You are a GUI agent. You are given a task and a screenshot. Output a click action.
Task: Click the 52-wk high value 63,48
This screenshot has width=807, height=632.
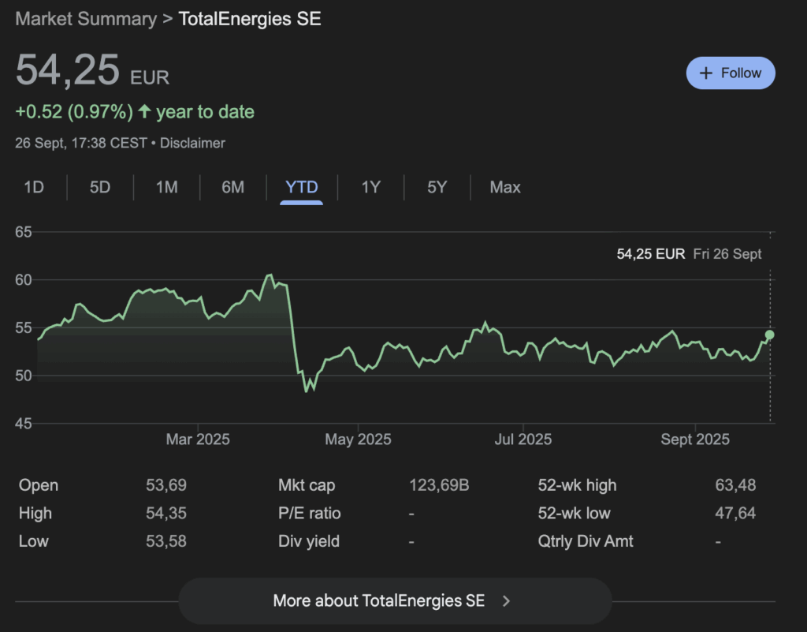coord(735,485)
